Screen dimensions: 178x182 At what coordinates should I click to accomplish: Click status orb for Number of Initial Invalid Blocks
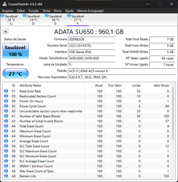[6, 121]
